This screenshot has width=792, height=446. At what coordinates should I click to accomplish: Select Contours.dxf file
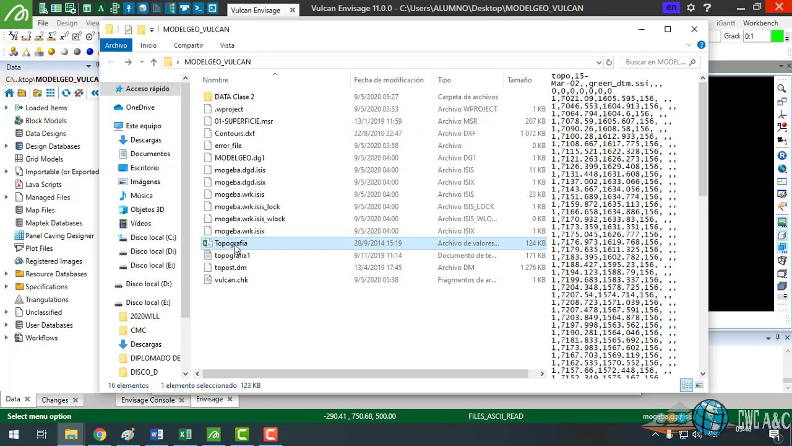[x=235, y=133]
